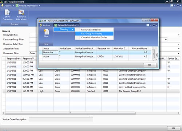182x131 pixels.
Task: Click OK button of Dispatch Board window
Action: pyautogui.click(x=174, y=128)
